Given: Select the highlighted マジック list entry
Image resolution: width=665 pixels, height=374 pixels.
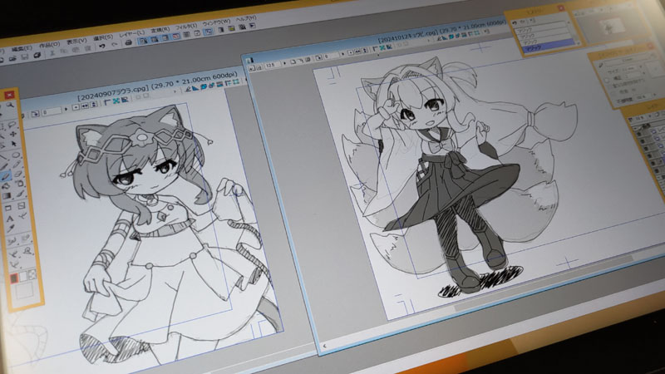Looking at the screenshot, I should pos(549,47).
